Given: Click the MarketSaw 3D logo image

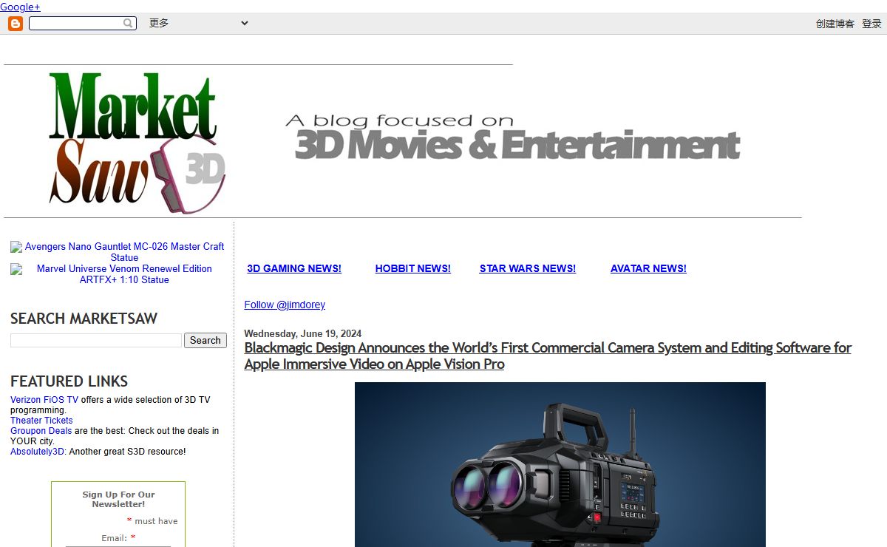Looking at the screenshot, I should tap(137, 142).
